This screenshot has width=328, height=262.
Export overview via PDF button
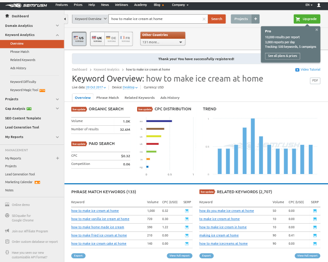315,81
